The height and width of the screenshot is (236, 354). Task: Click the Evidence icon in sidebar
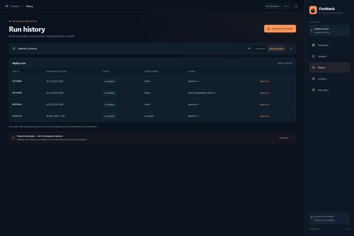pyautogui.click(x=313, y=79)
